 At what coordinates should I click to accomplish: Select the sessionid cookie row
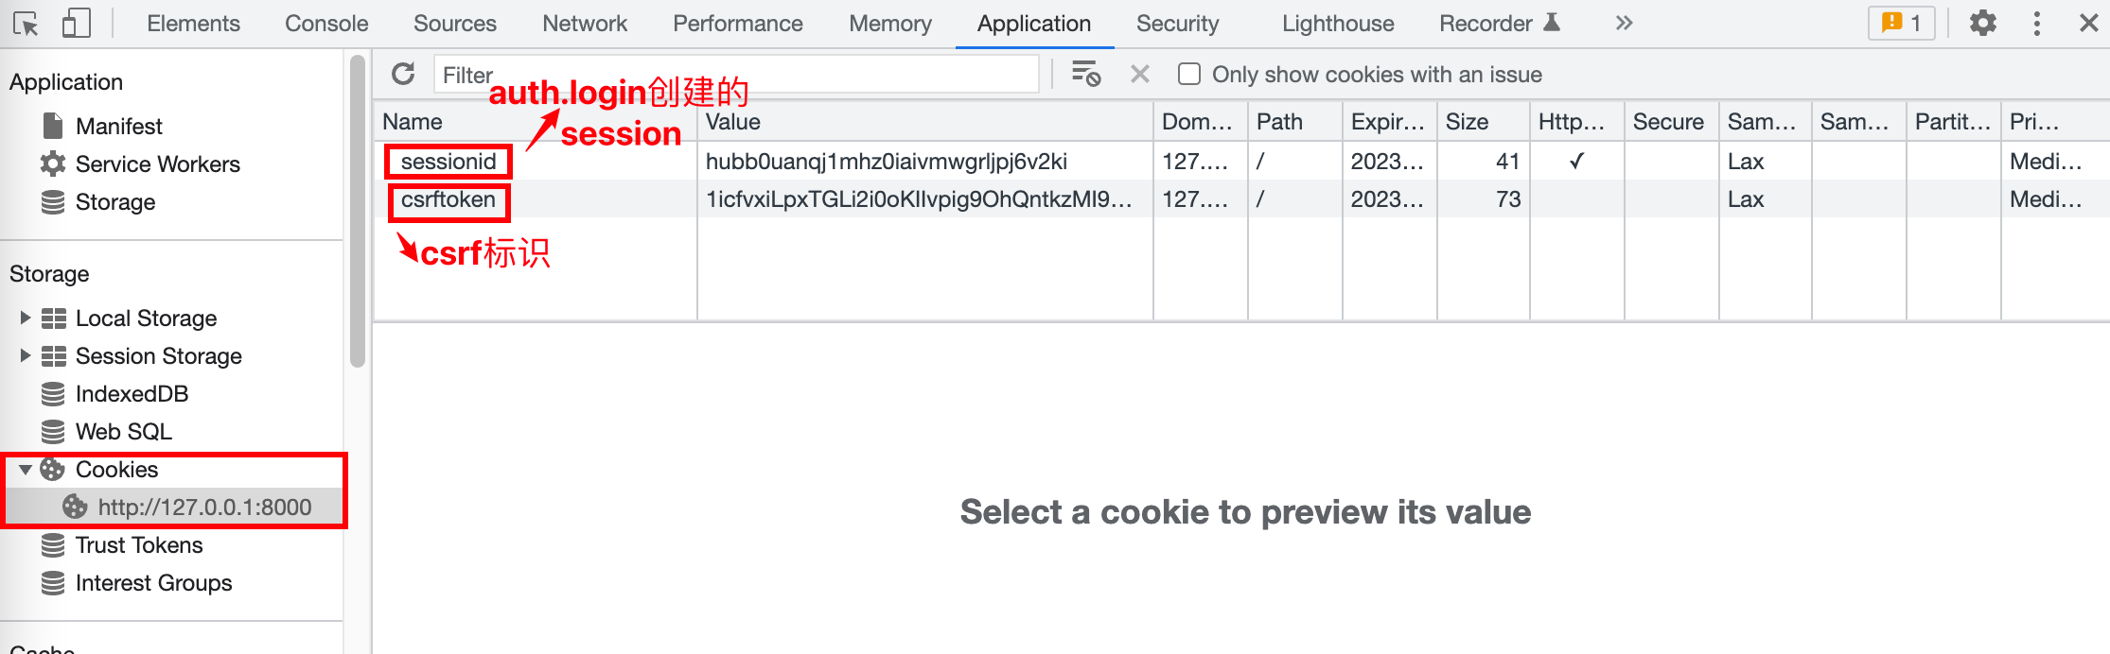pos(448,162)
